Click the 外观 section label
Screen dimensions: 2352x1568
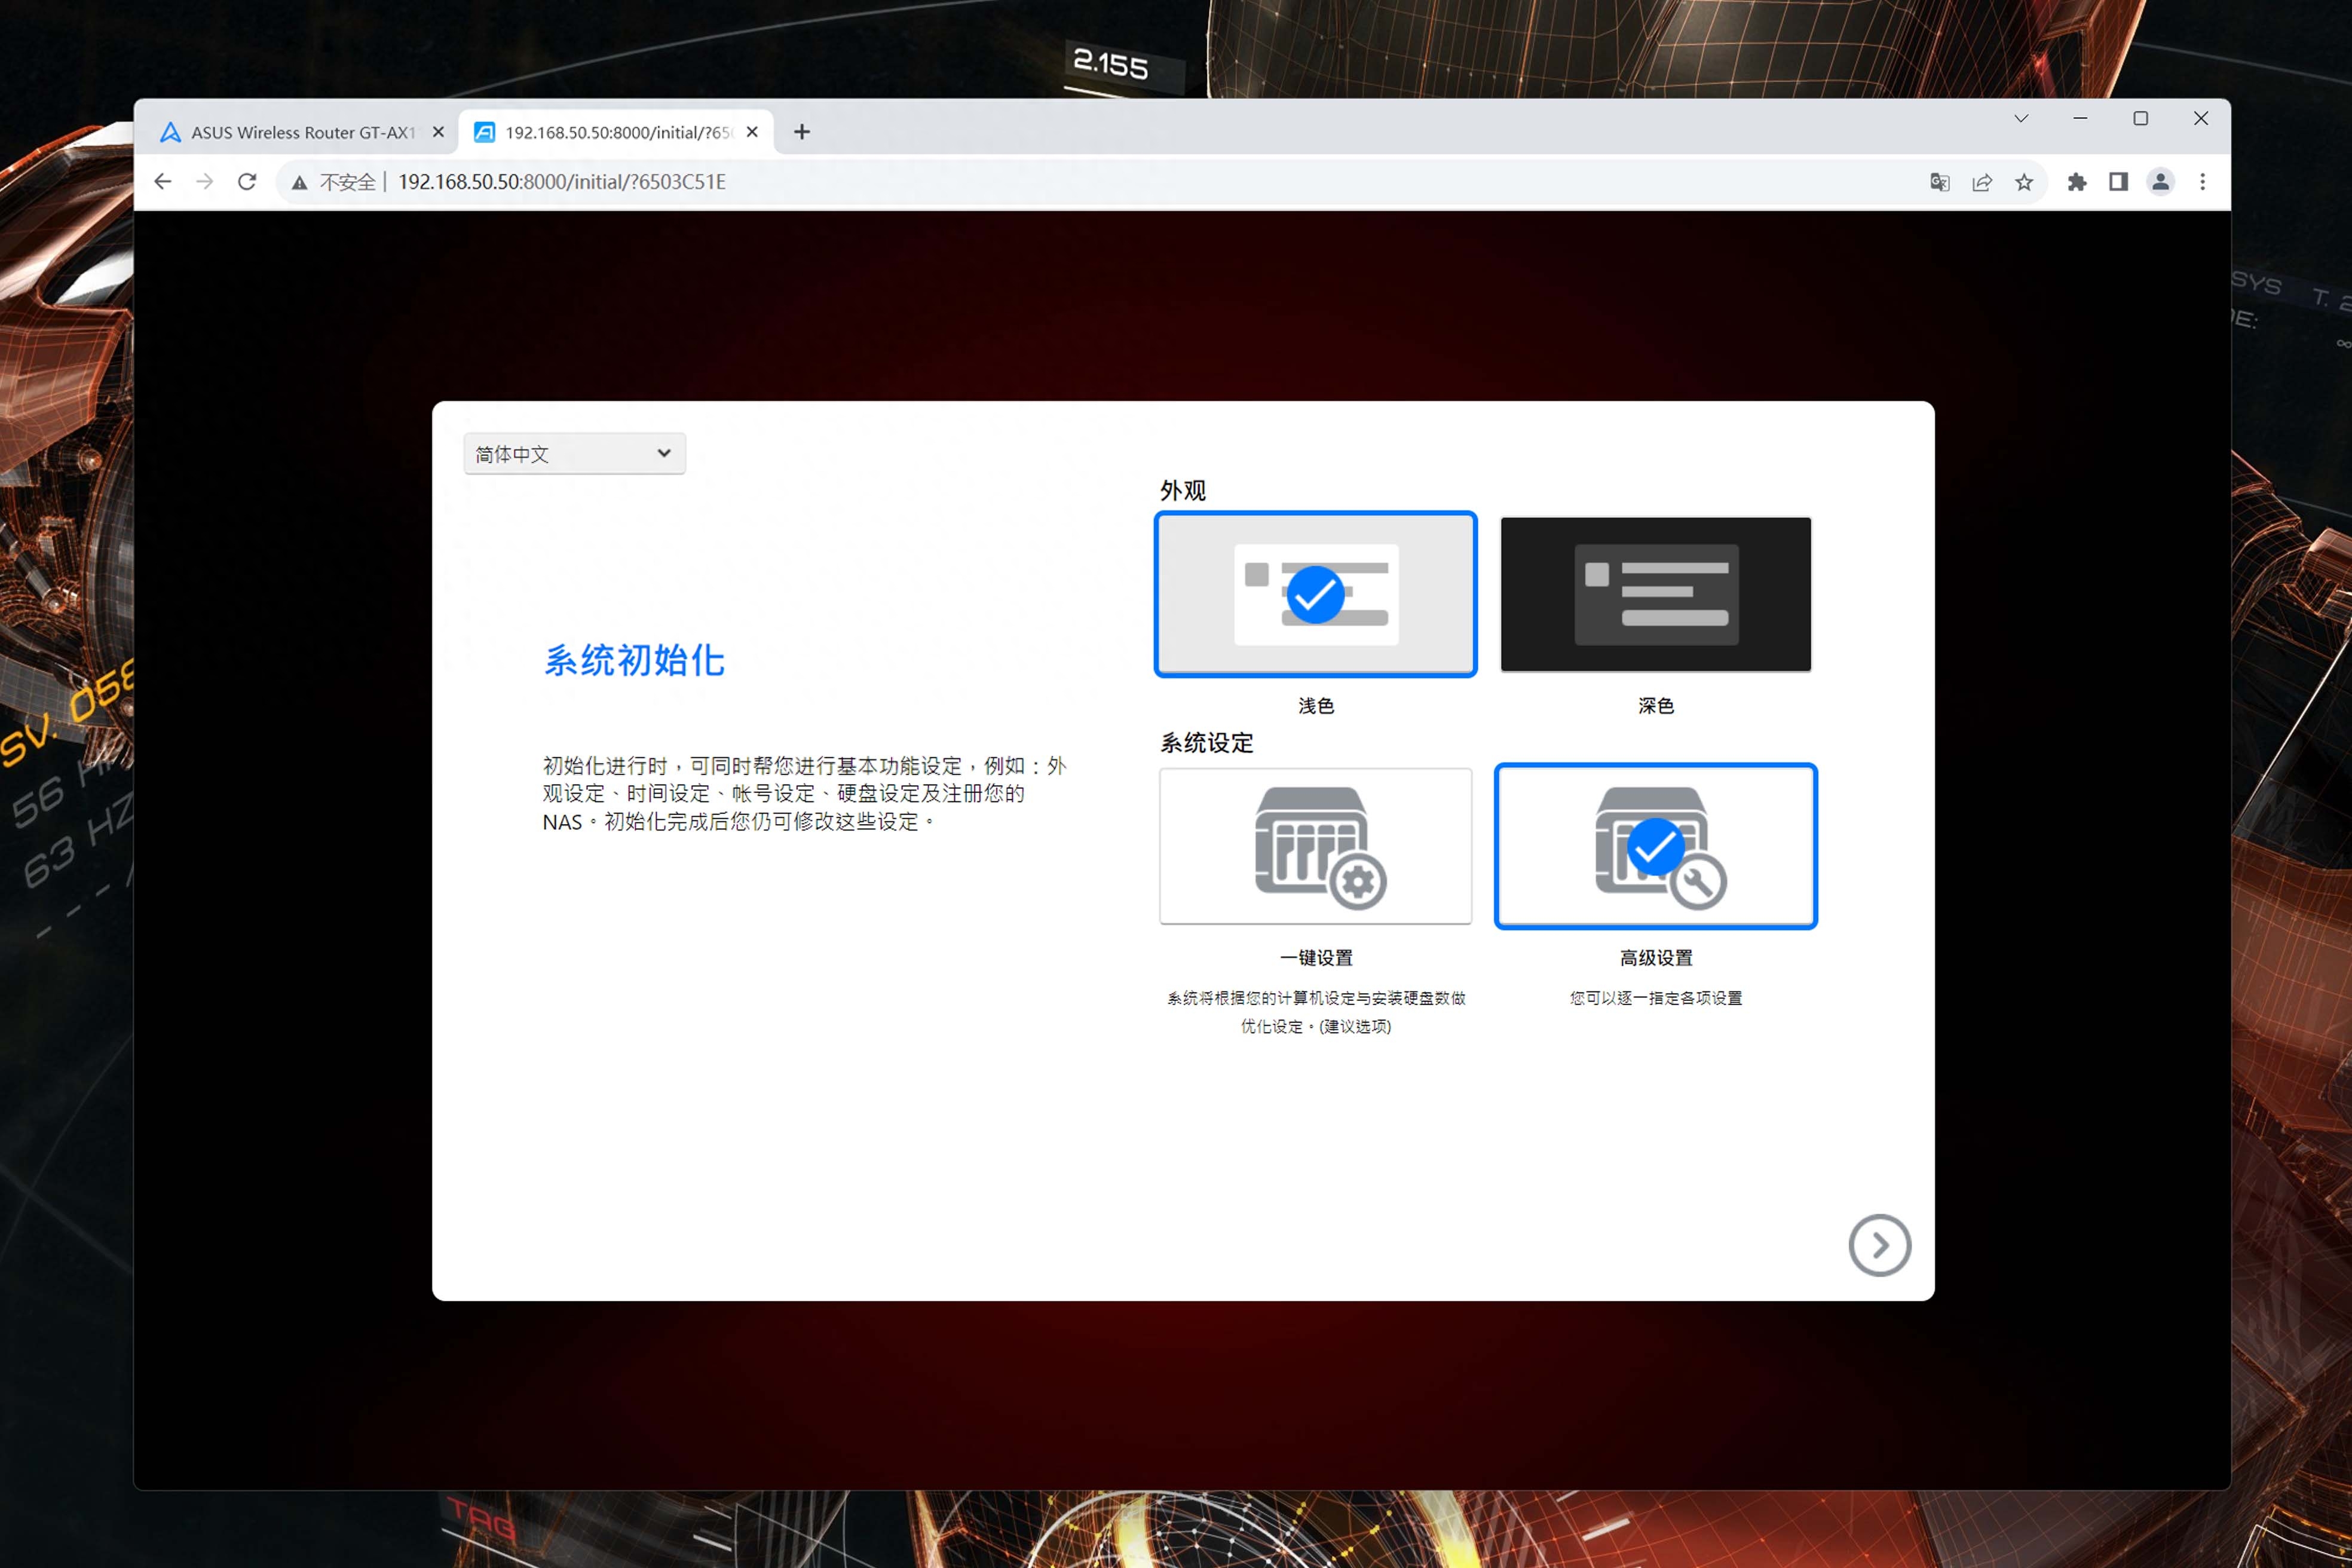[x=1183, y=490]
